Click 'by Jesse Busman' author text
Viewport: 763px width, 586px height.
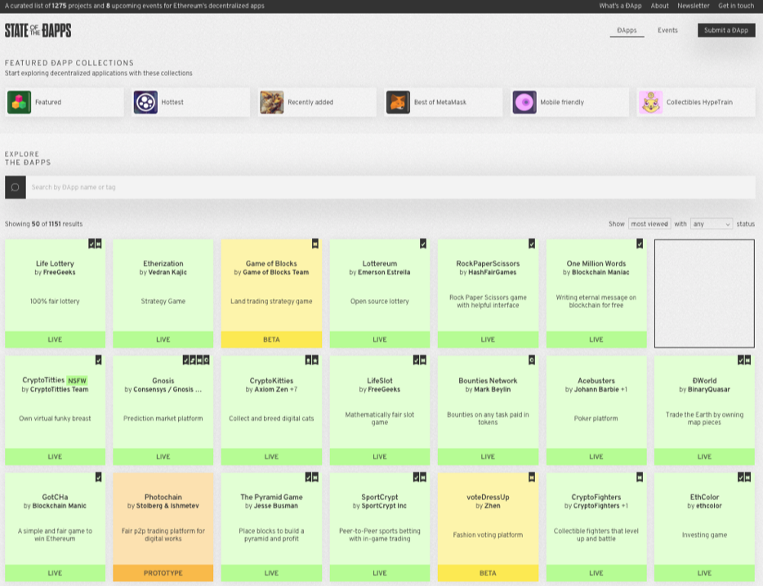pyautogui.click(x=271, y=506)
